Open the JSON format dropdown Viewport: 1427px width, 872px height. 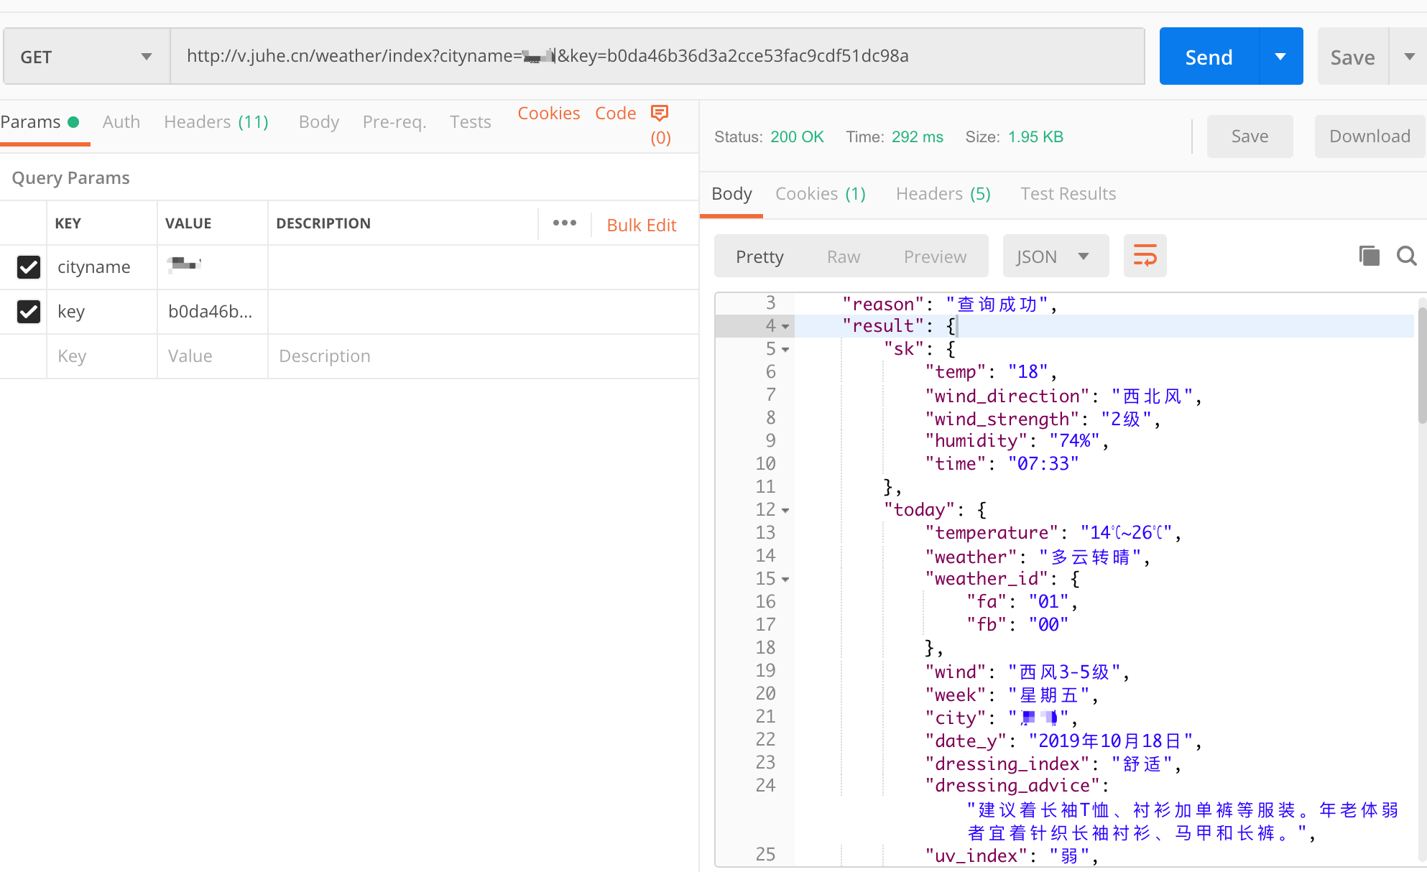pyautogui.click(x=1054, y=256)
